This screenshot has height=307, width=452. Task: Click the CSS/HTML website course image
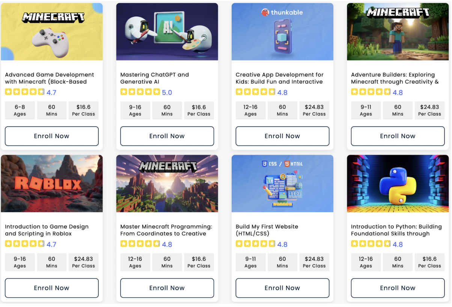point(282,183)
